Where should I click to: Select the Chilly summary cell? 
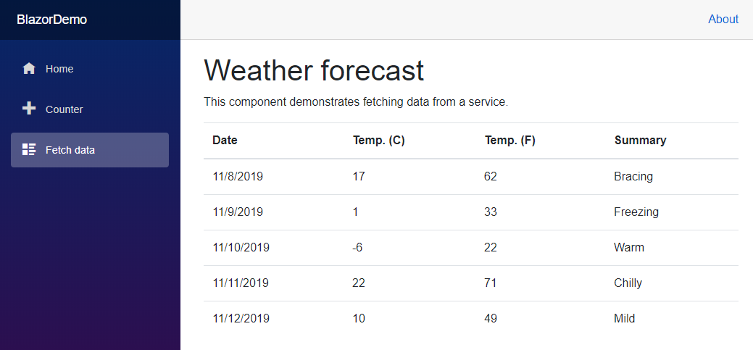click(628, 283)
